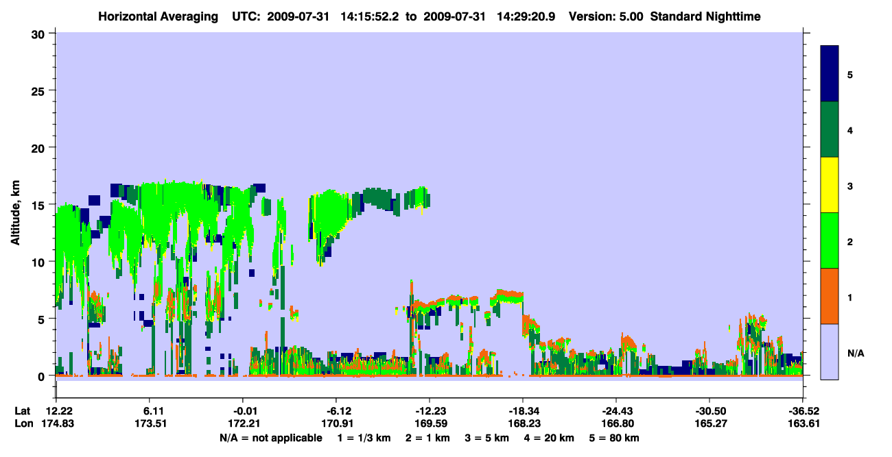Click latitude value 12.22
The height and width of the screenshot is (457, 892).
point(60,410)
